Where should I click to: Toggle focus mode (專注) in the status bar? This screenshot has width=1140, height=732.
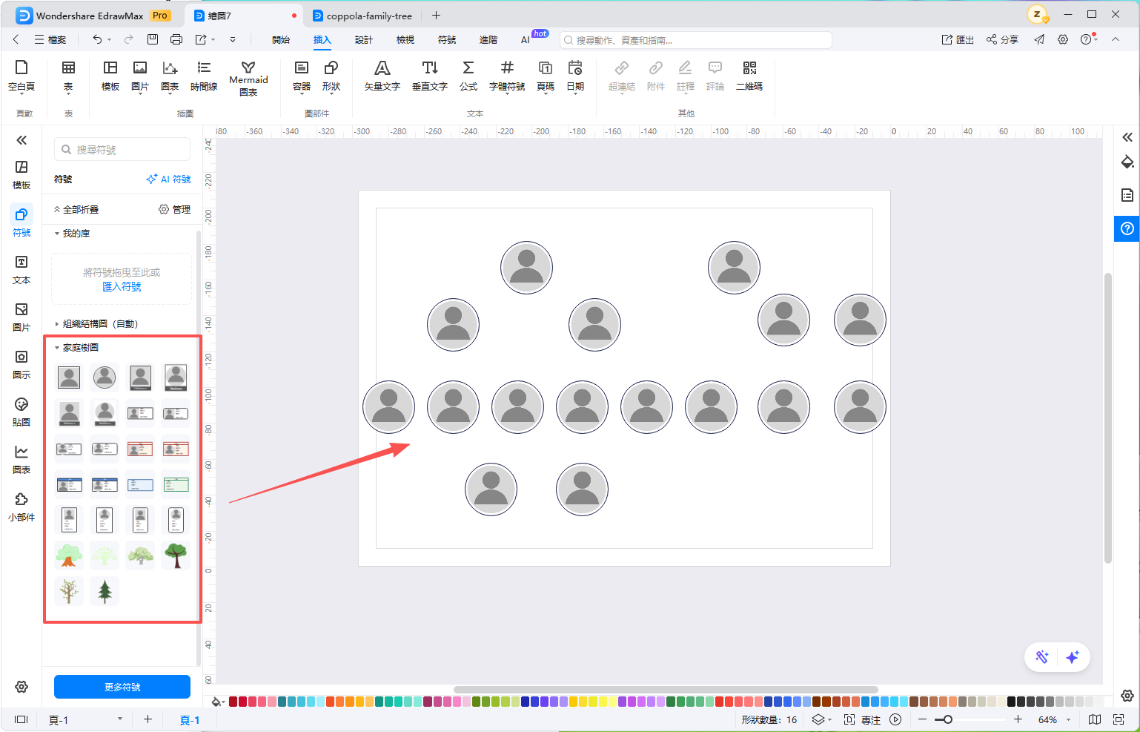point(863,719)
